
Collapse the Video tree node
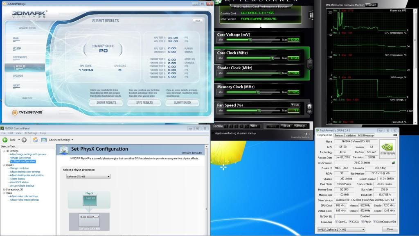point(4,193)
